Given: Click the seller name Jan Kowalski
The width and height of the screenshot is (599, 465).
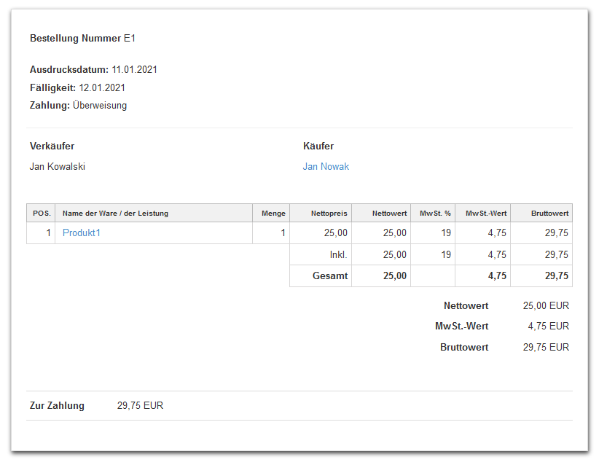Looking at the screenshot, I should 58,167.
